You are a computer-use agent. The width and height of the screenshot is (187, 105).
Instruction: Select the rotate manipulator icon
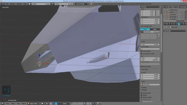(x=58, y=104)
